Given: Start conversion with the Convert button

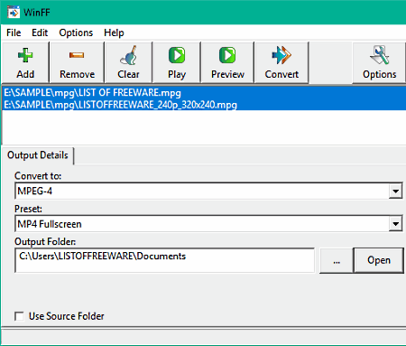Looking at the screenshot, I should (281, 62).
